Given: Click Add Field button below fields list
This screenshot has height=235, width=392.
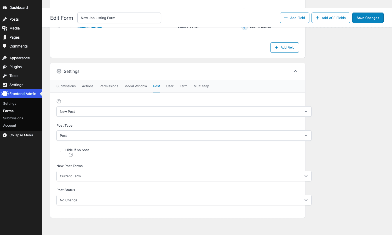Looking at the screenshot, I should point(285,48).
